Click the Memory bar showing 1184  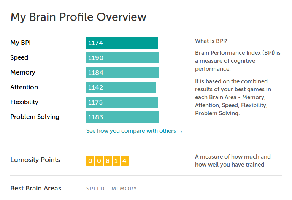click(122, 73)
